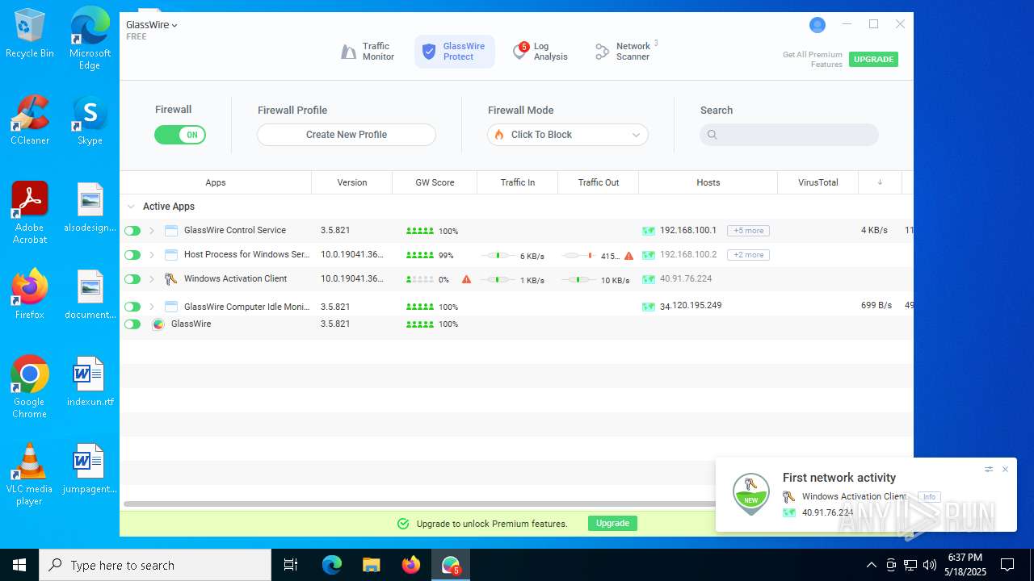Click the Hosts column header
The height and width of the screenshot is (581, 1034).
click(708, 182)
